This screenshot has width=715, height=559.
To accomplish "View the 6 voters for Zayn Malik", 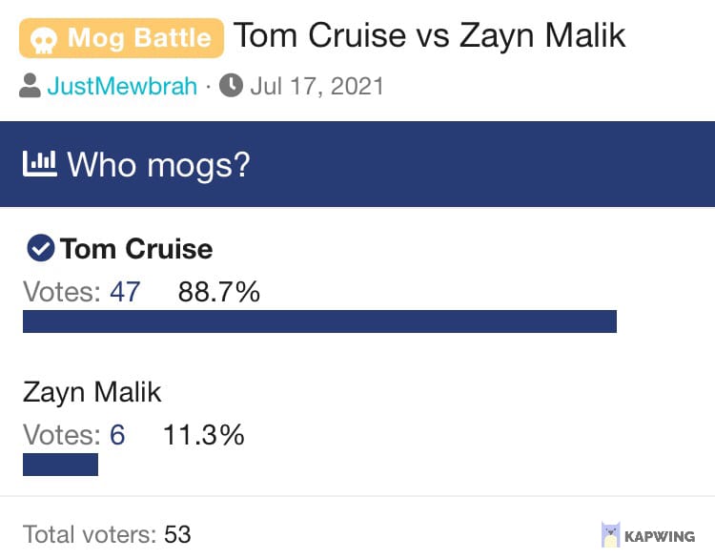I will [117, 434].
